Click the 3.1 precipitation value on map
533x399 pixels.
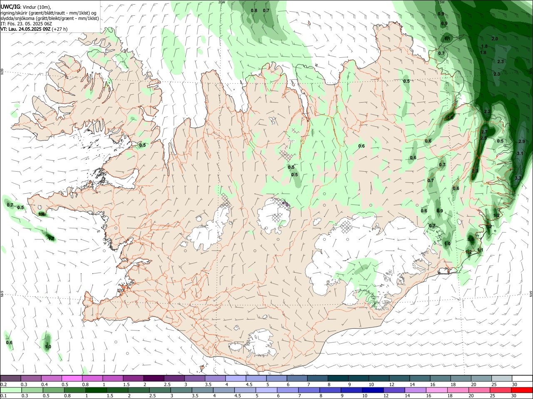(520, 153)
